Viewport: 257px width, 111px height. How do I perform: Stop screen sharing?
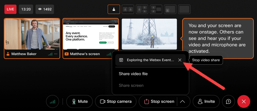(159, 102)
